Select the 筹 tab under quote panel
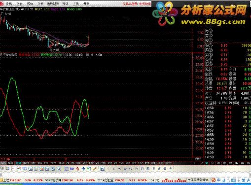 [207, 163]
